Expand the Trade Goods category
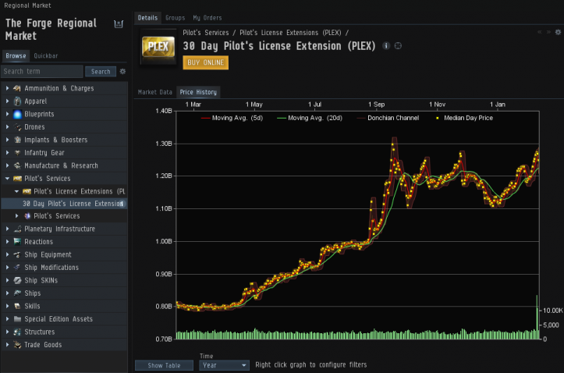 pos(7,344)
